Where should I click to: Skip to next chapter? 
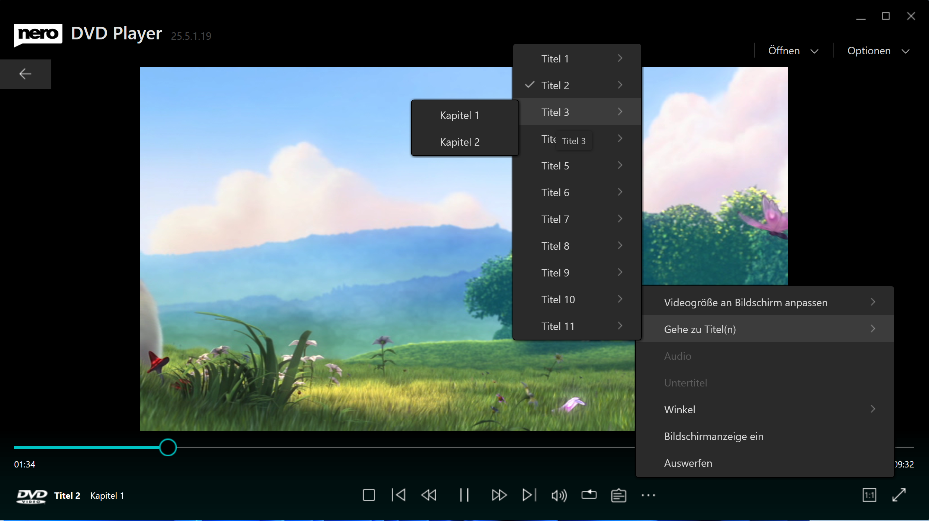[529, 495]
